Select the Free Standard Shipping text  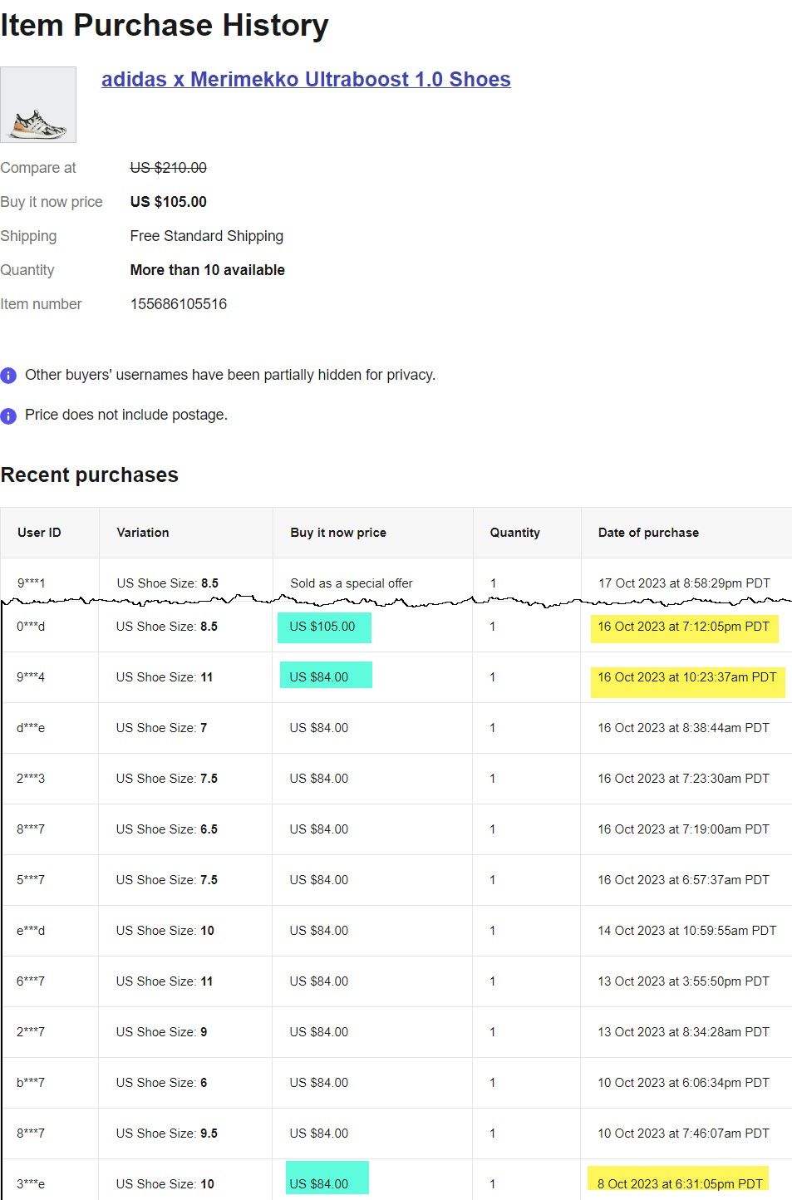coord(207,236)
